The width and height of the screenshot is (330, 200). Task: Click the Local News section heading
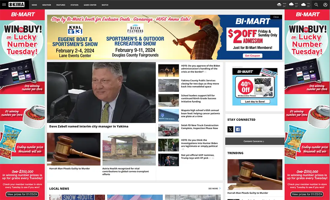(x=59, y=188)
